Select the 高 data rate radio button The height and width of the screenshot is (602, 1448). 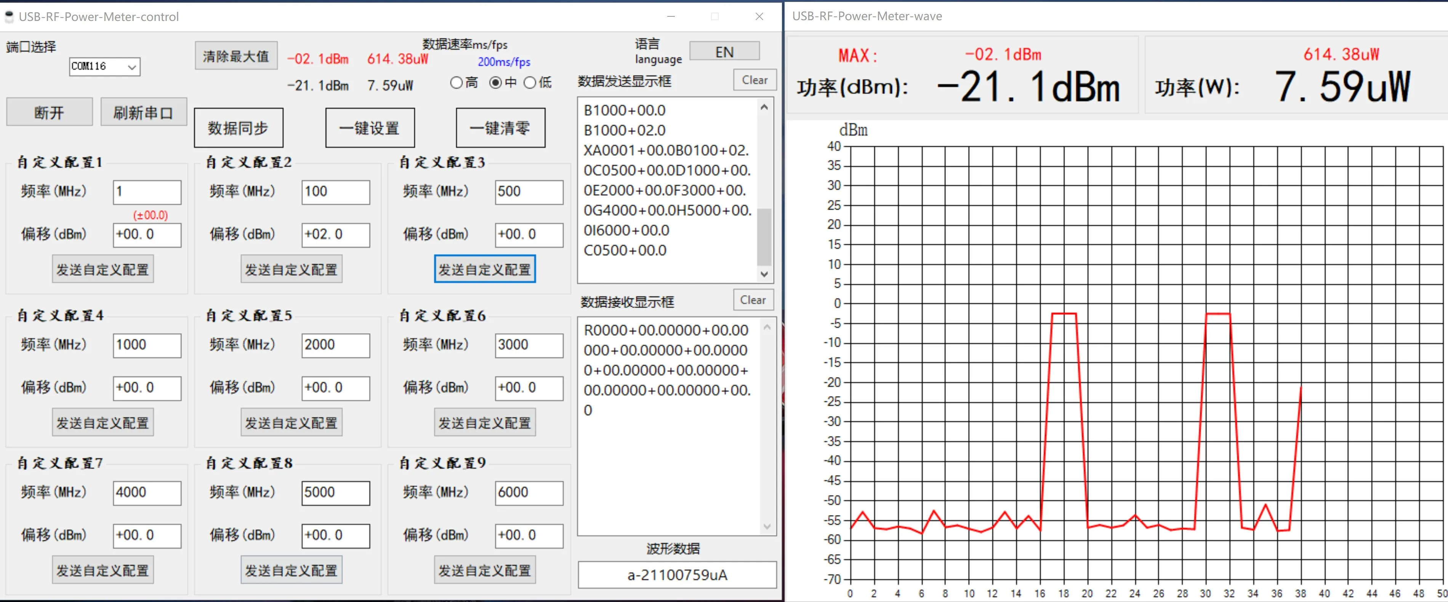[x=457, y=83]
